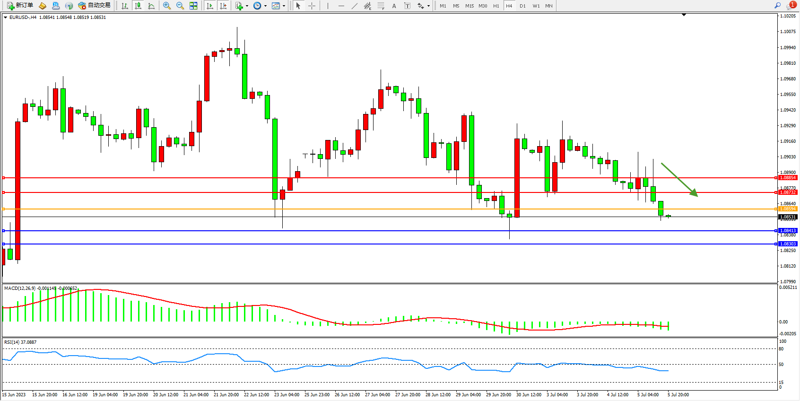Tile chart windows using the grid icon
Image resolution: width=800 pixels, height=401 pixels.
193,6
